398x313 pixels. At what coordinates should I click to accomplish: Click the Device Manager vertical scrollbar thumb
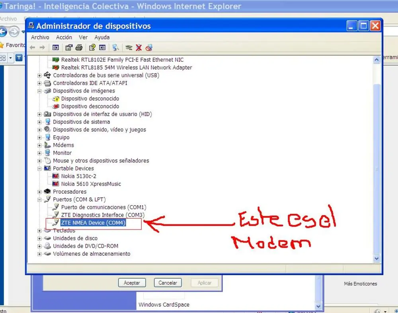pos(377,169)
